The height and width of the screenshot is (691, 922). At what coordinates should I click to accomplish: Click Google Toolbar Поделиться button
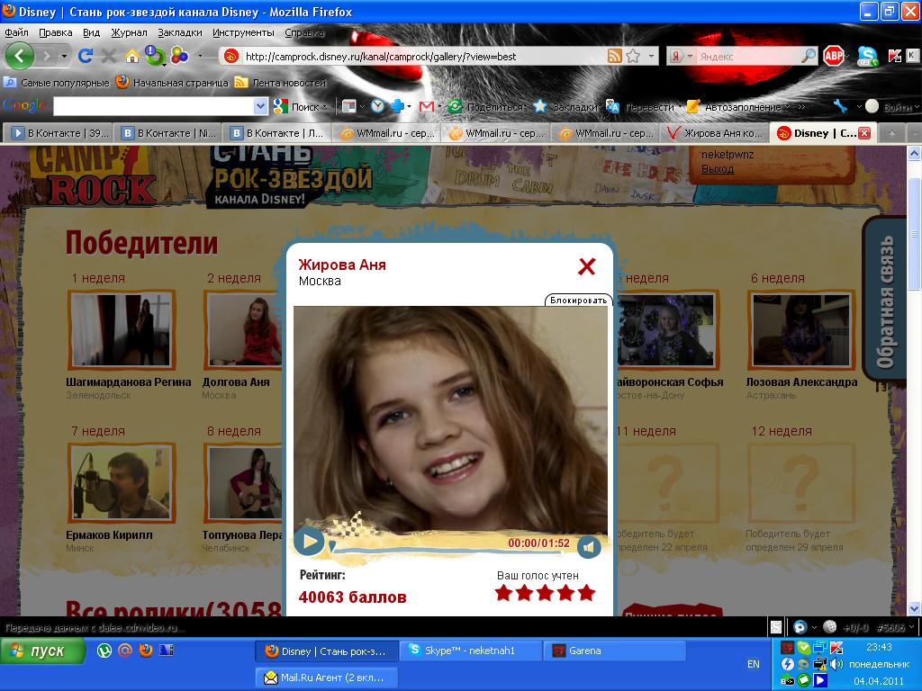tap(487, 106)
